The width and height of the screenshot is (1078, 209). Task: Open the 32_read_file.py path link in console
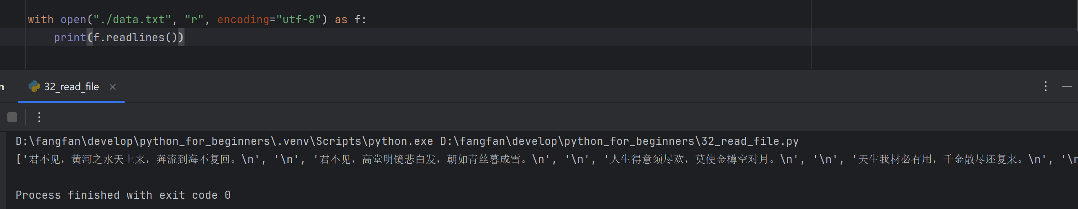point(619,141)
